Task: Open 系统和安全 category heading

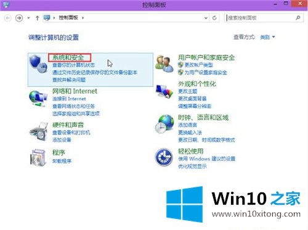Action: point(68,57)
